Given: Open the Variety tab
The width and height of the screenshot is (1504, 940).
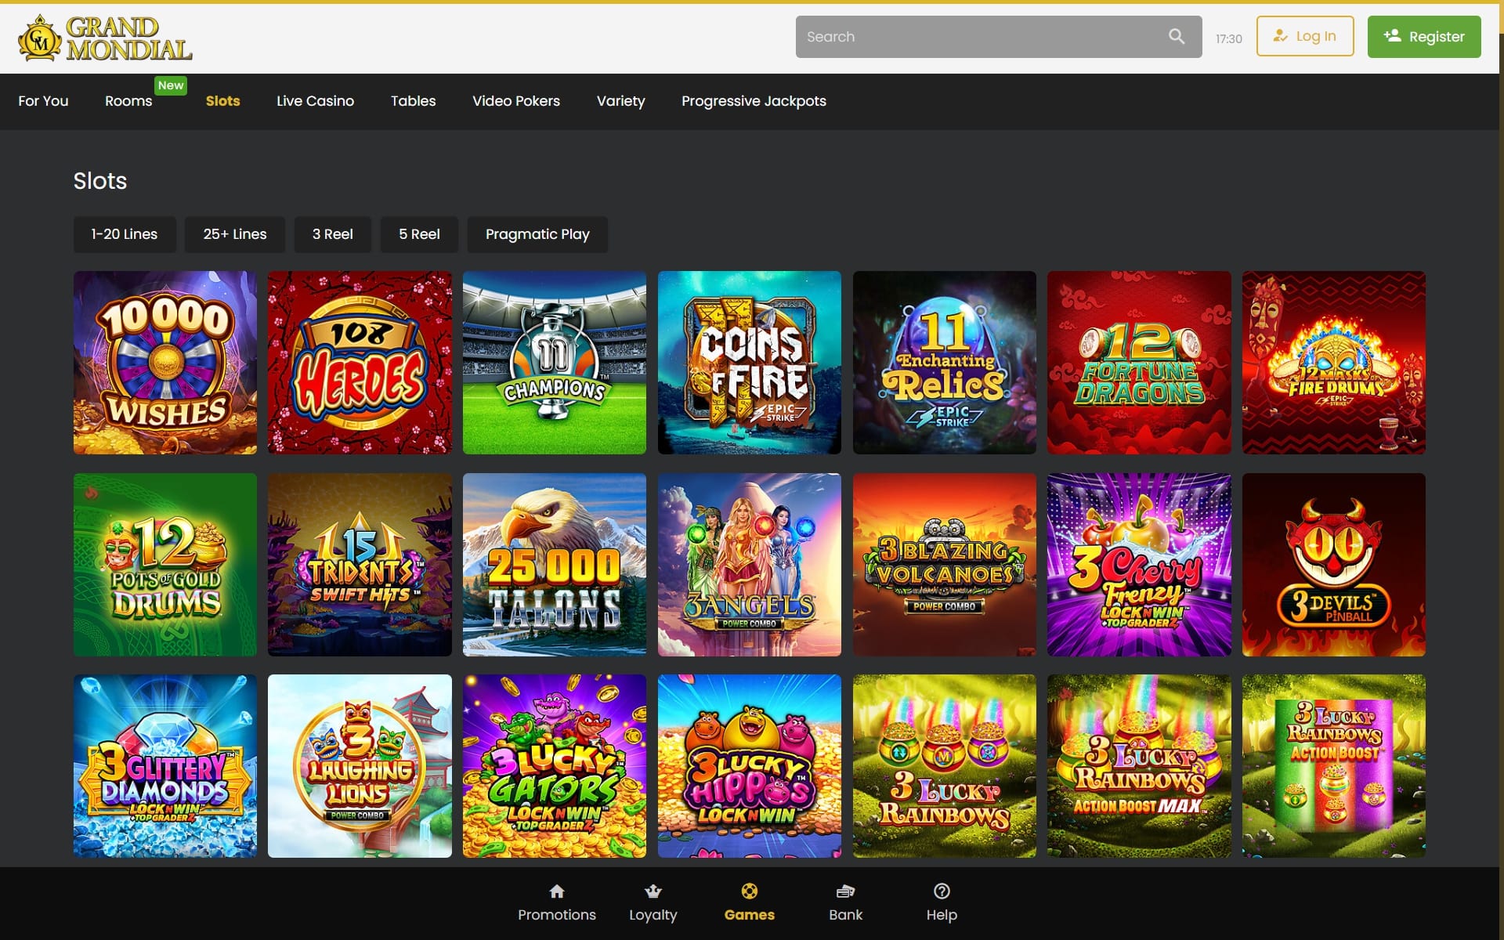Looking at the screenshot, I should 620,101.
